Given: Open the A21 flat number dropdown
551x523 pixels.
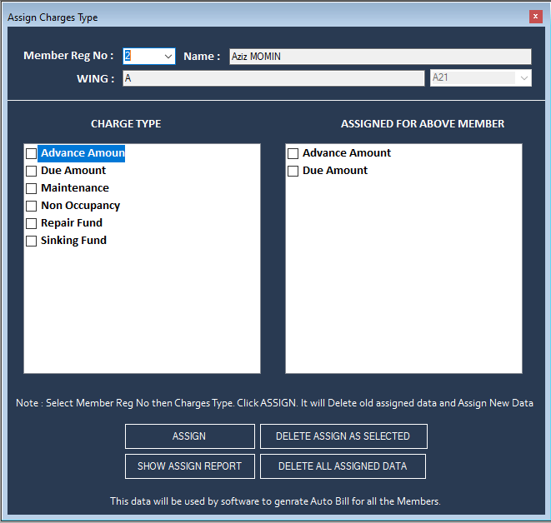Looking at the screenshot, I should pos(524,78).
